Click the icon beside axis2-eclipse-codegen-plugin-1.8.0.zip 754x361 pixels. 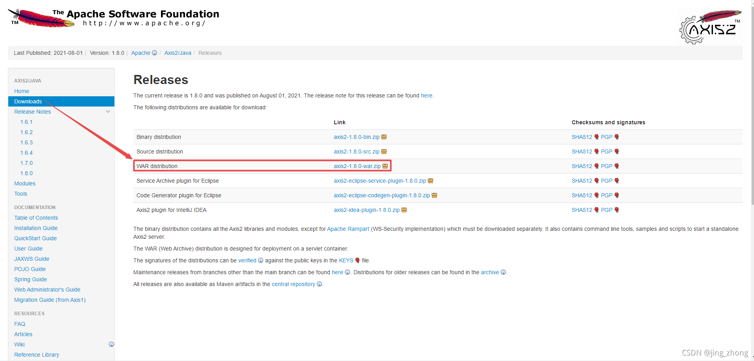[434, 195]
